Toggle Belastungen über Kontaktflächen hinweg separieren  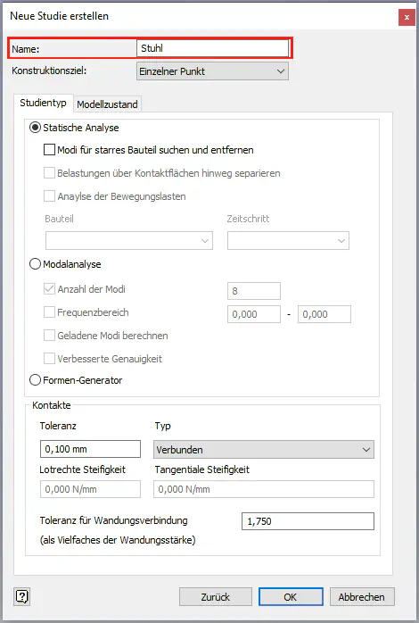pyautogui.click(x=49, y=173)
